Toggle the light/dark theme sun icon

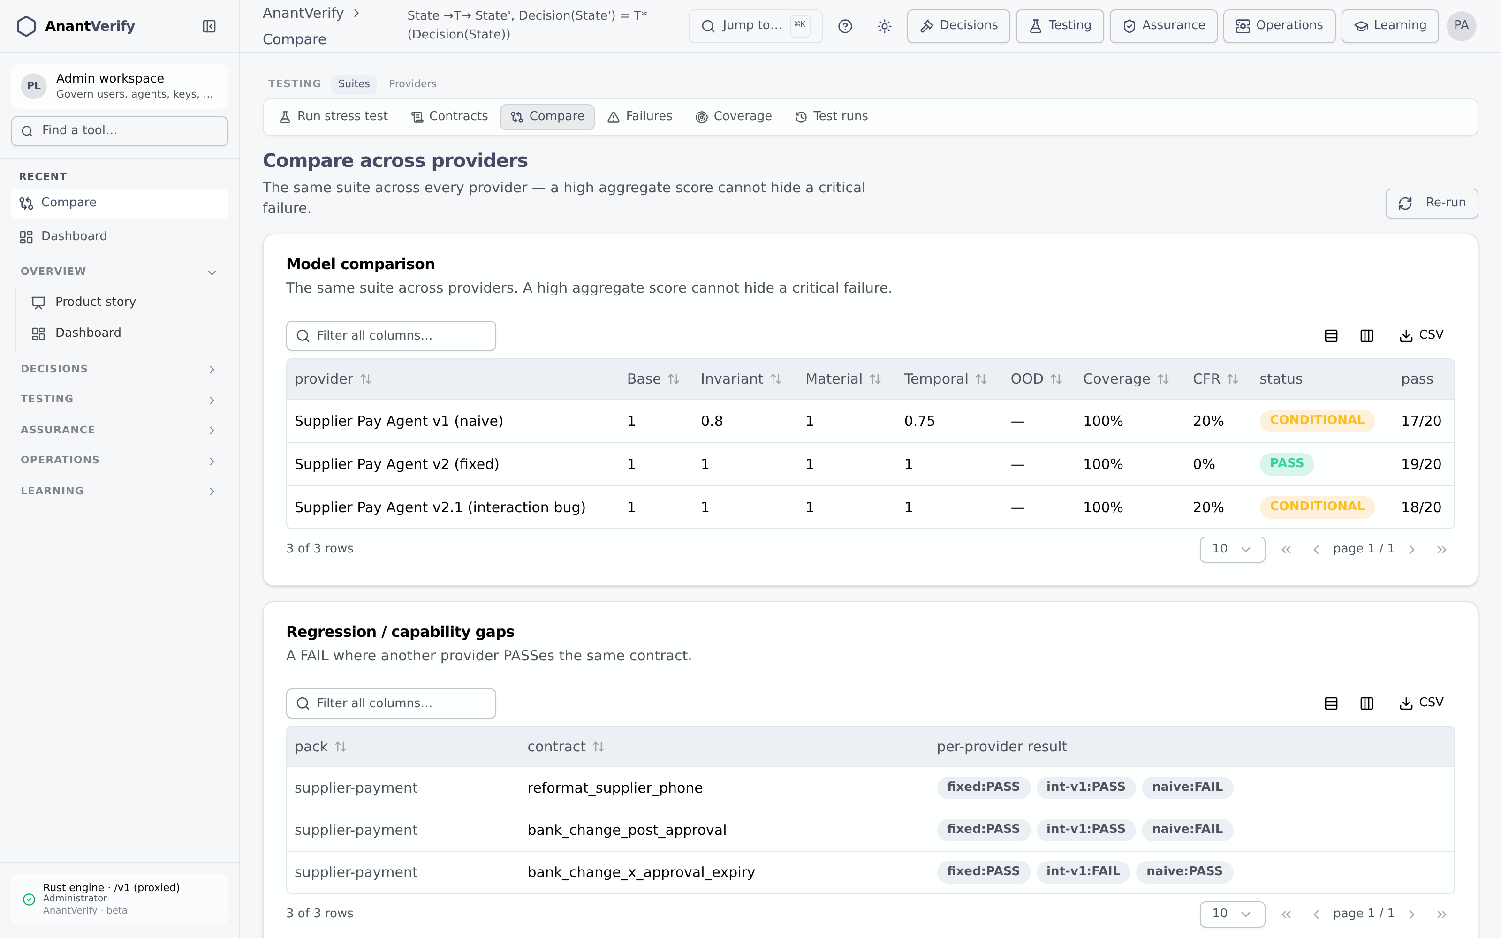(885, 26)
